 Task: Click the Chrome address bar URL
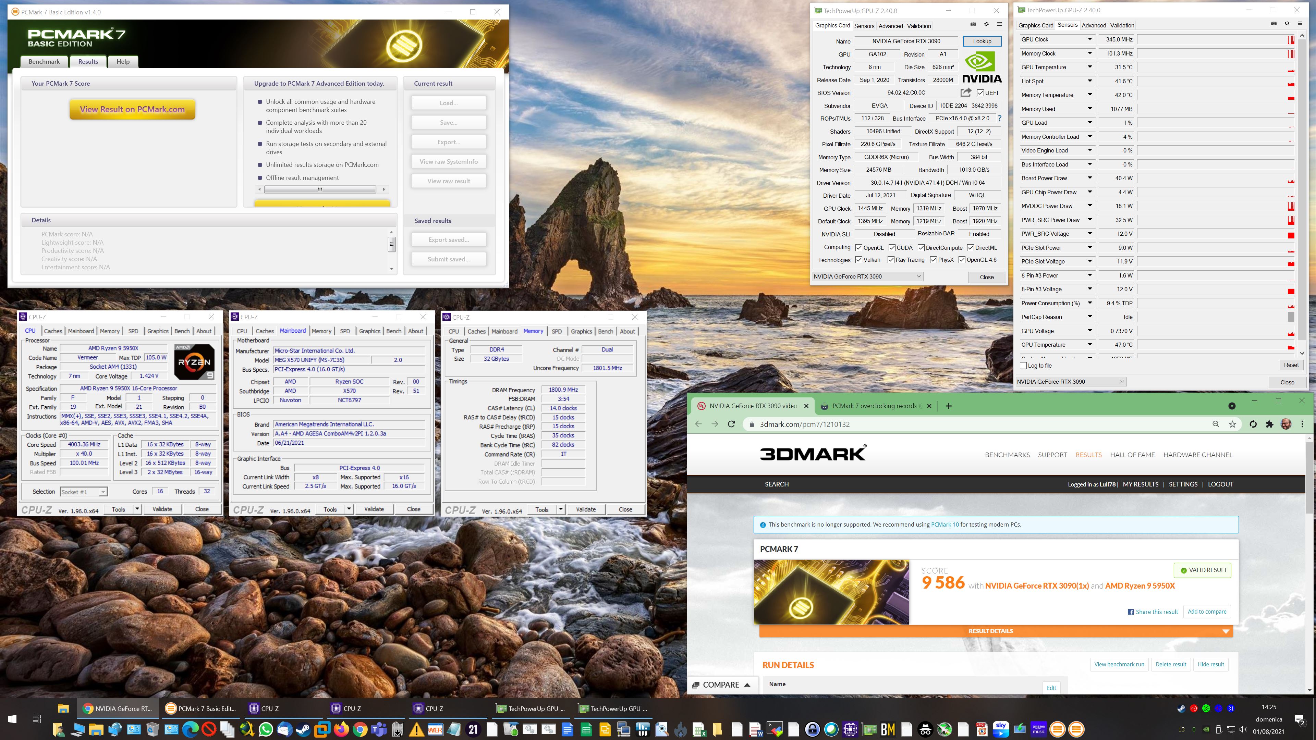805,424
